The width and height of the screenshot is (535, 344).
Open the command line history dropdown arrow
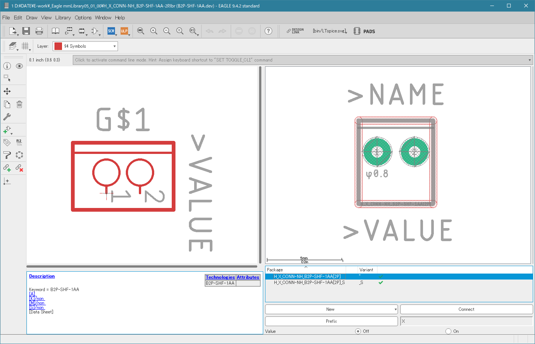tap(529, 60)
